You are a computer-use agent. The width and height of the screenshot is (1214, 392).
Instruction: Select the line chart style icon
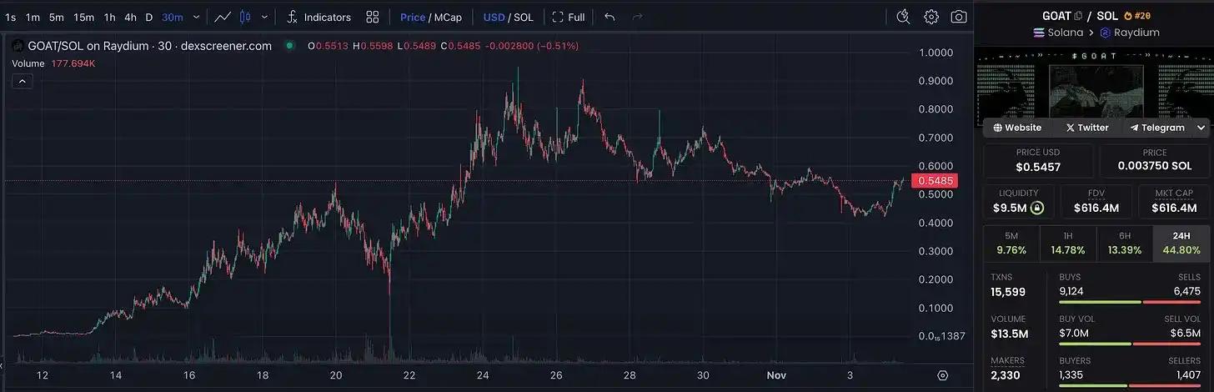point(223,17)
